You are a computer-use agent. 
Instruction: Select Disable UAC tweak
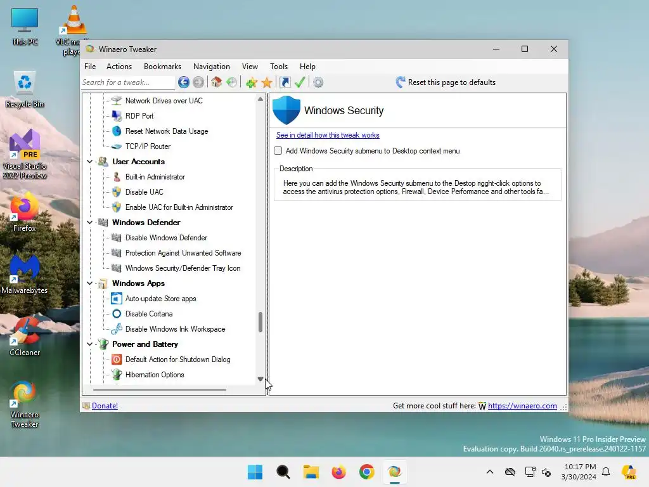144,192
